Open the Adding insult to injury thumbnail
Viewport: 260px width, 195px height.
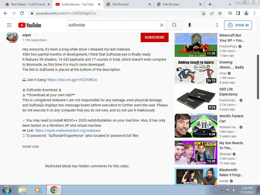tap(196, 72)
